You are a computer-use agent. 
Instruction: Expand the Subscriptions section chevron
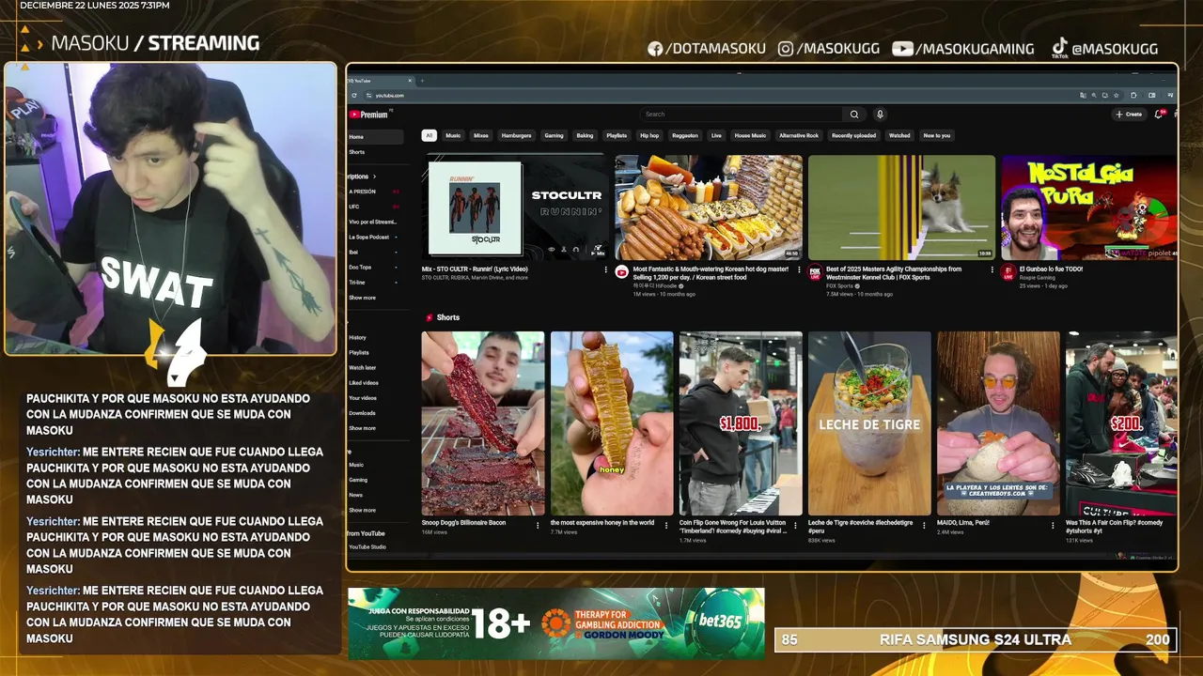pos(374,177)
